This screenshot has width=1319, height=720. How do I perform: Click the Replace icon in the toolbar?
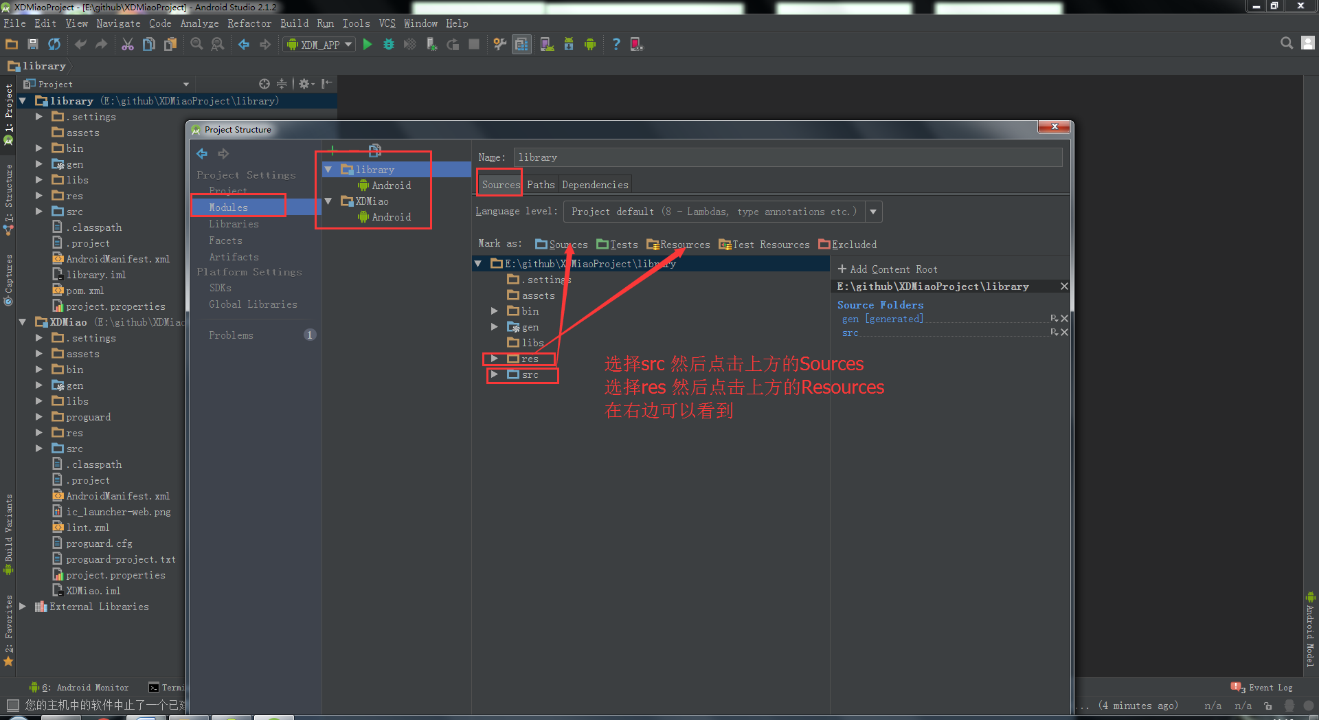pyautogui.click(x=218, y=45)
